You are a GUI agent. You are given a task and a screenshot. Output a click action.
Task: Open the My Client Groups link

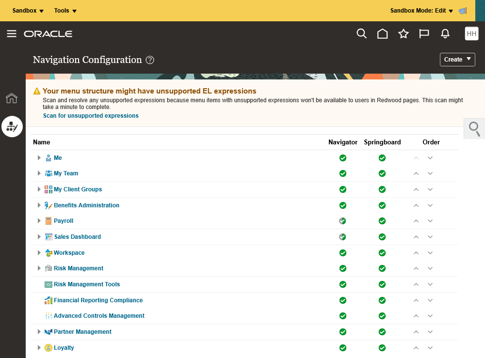coord(78,189)
